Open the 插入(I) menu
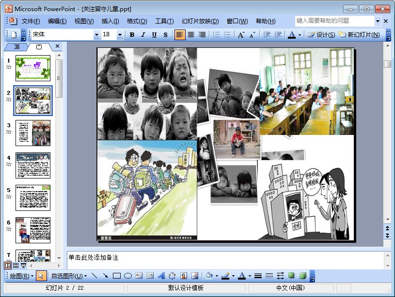This screenshot has width=395, height=297. click(110, 21)
